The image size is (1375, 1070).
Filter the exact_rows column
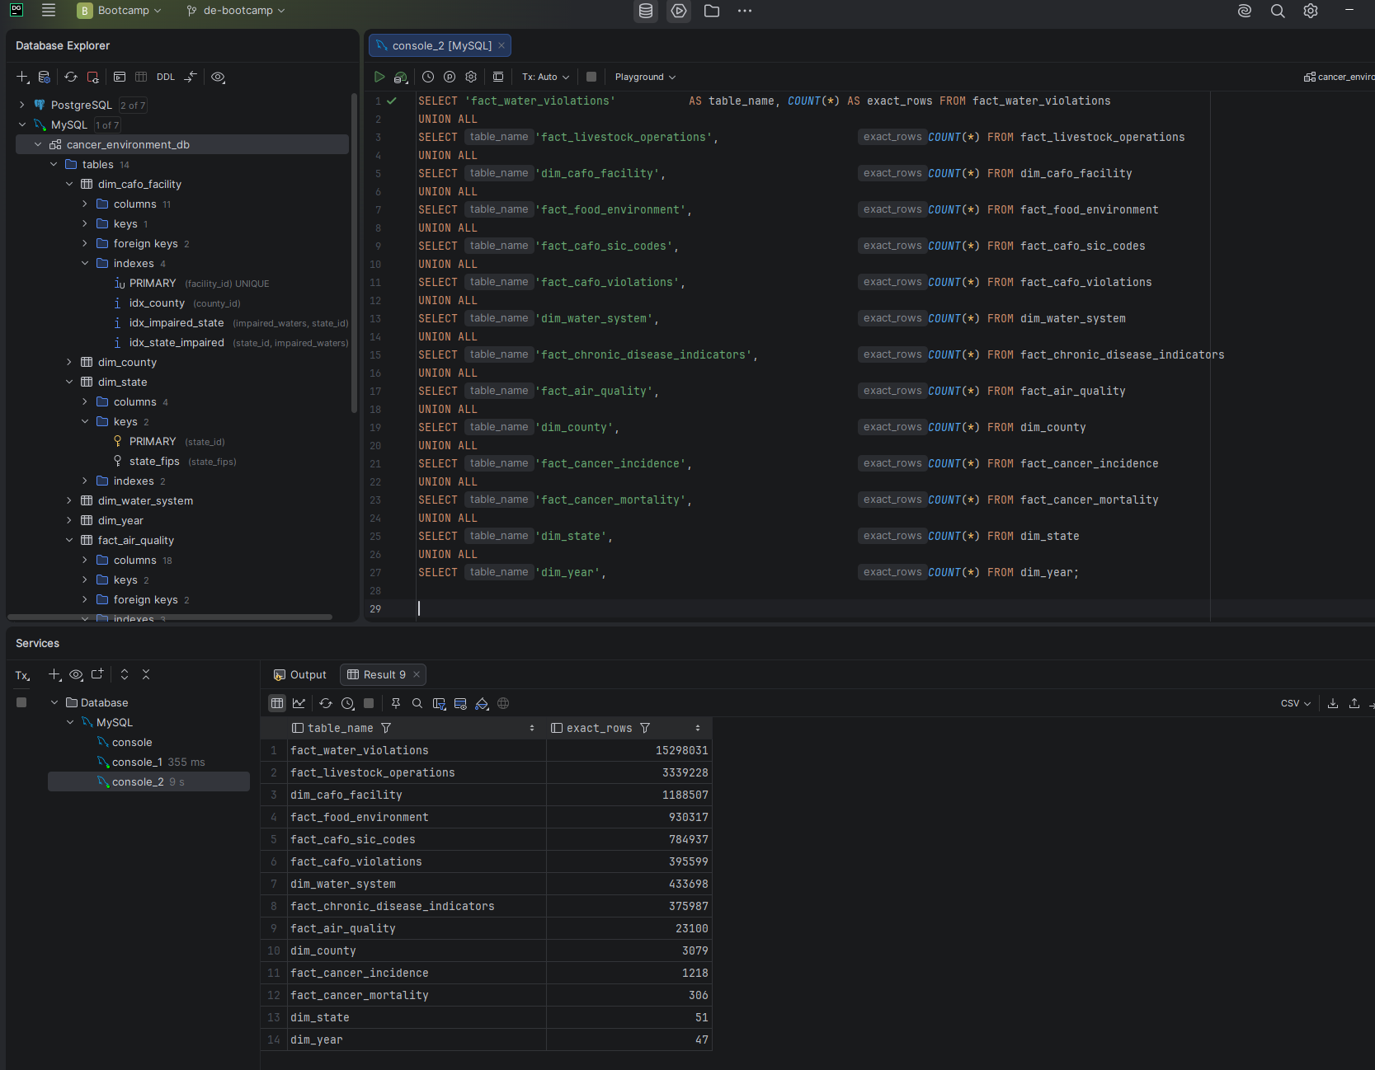tap(645, 728)
